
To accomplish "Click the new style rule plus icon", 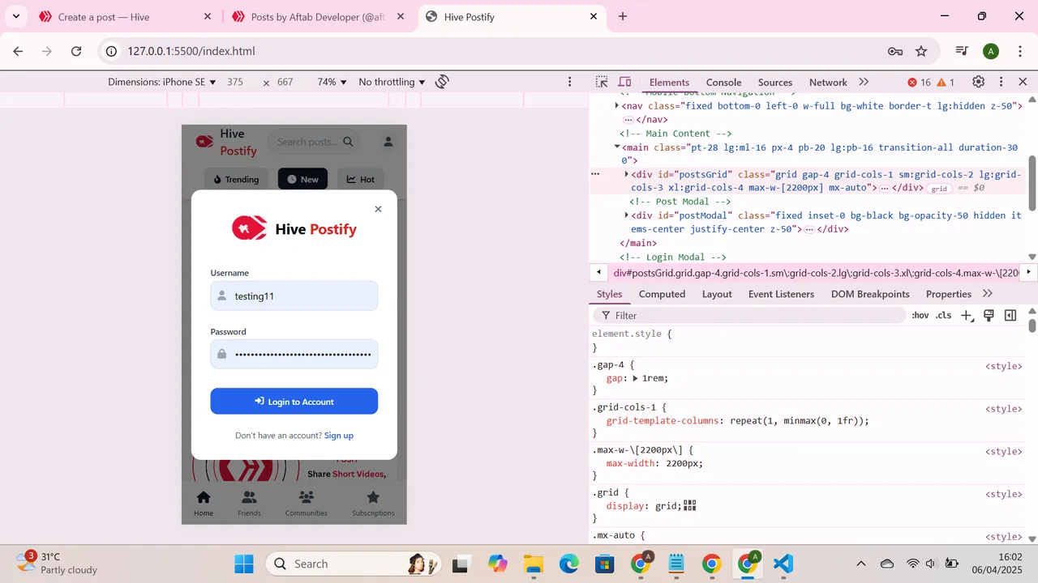I will pyautogui.click(x=966, y=316).
